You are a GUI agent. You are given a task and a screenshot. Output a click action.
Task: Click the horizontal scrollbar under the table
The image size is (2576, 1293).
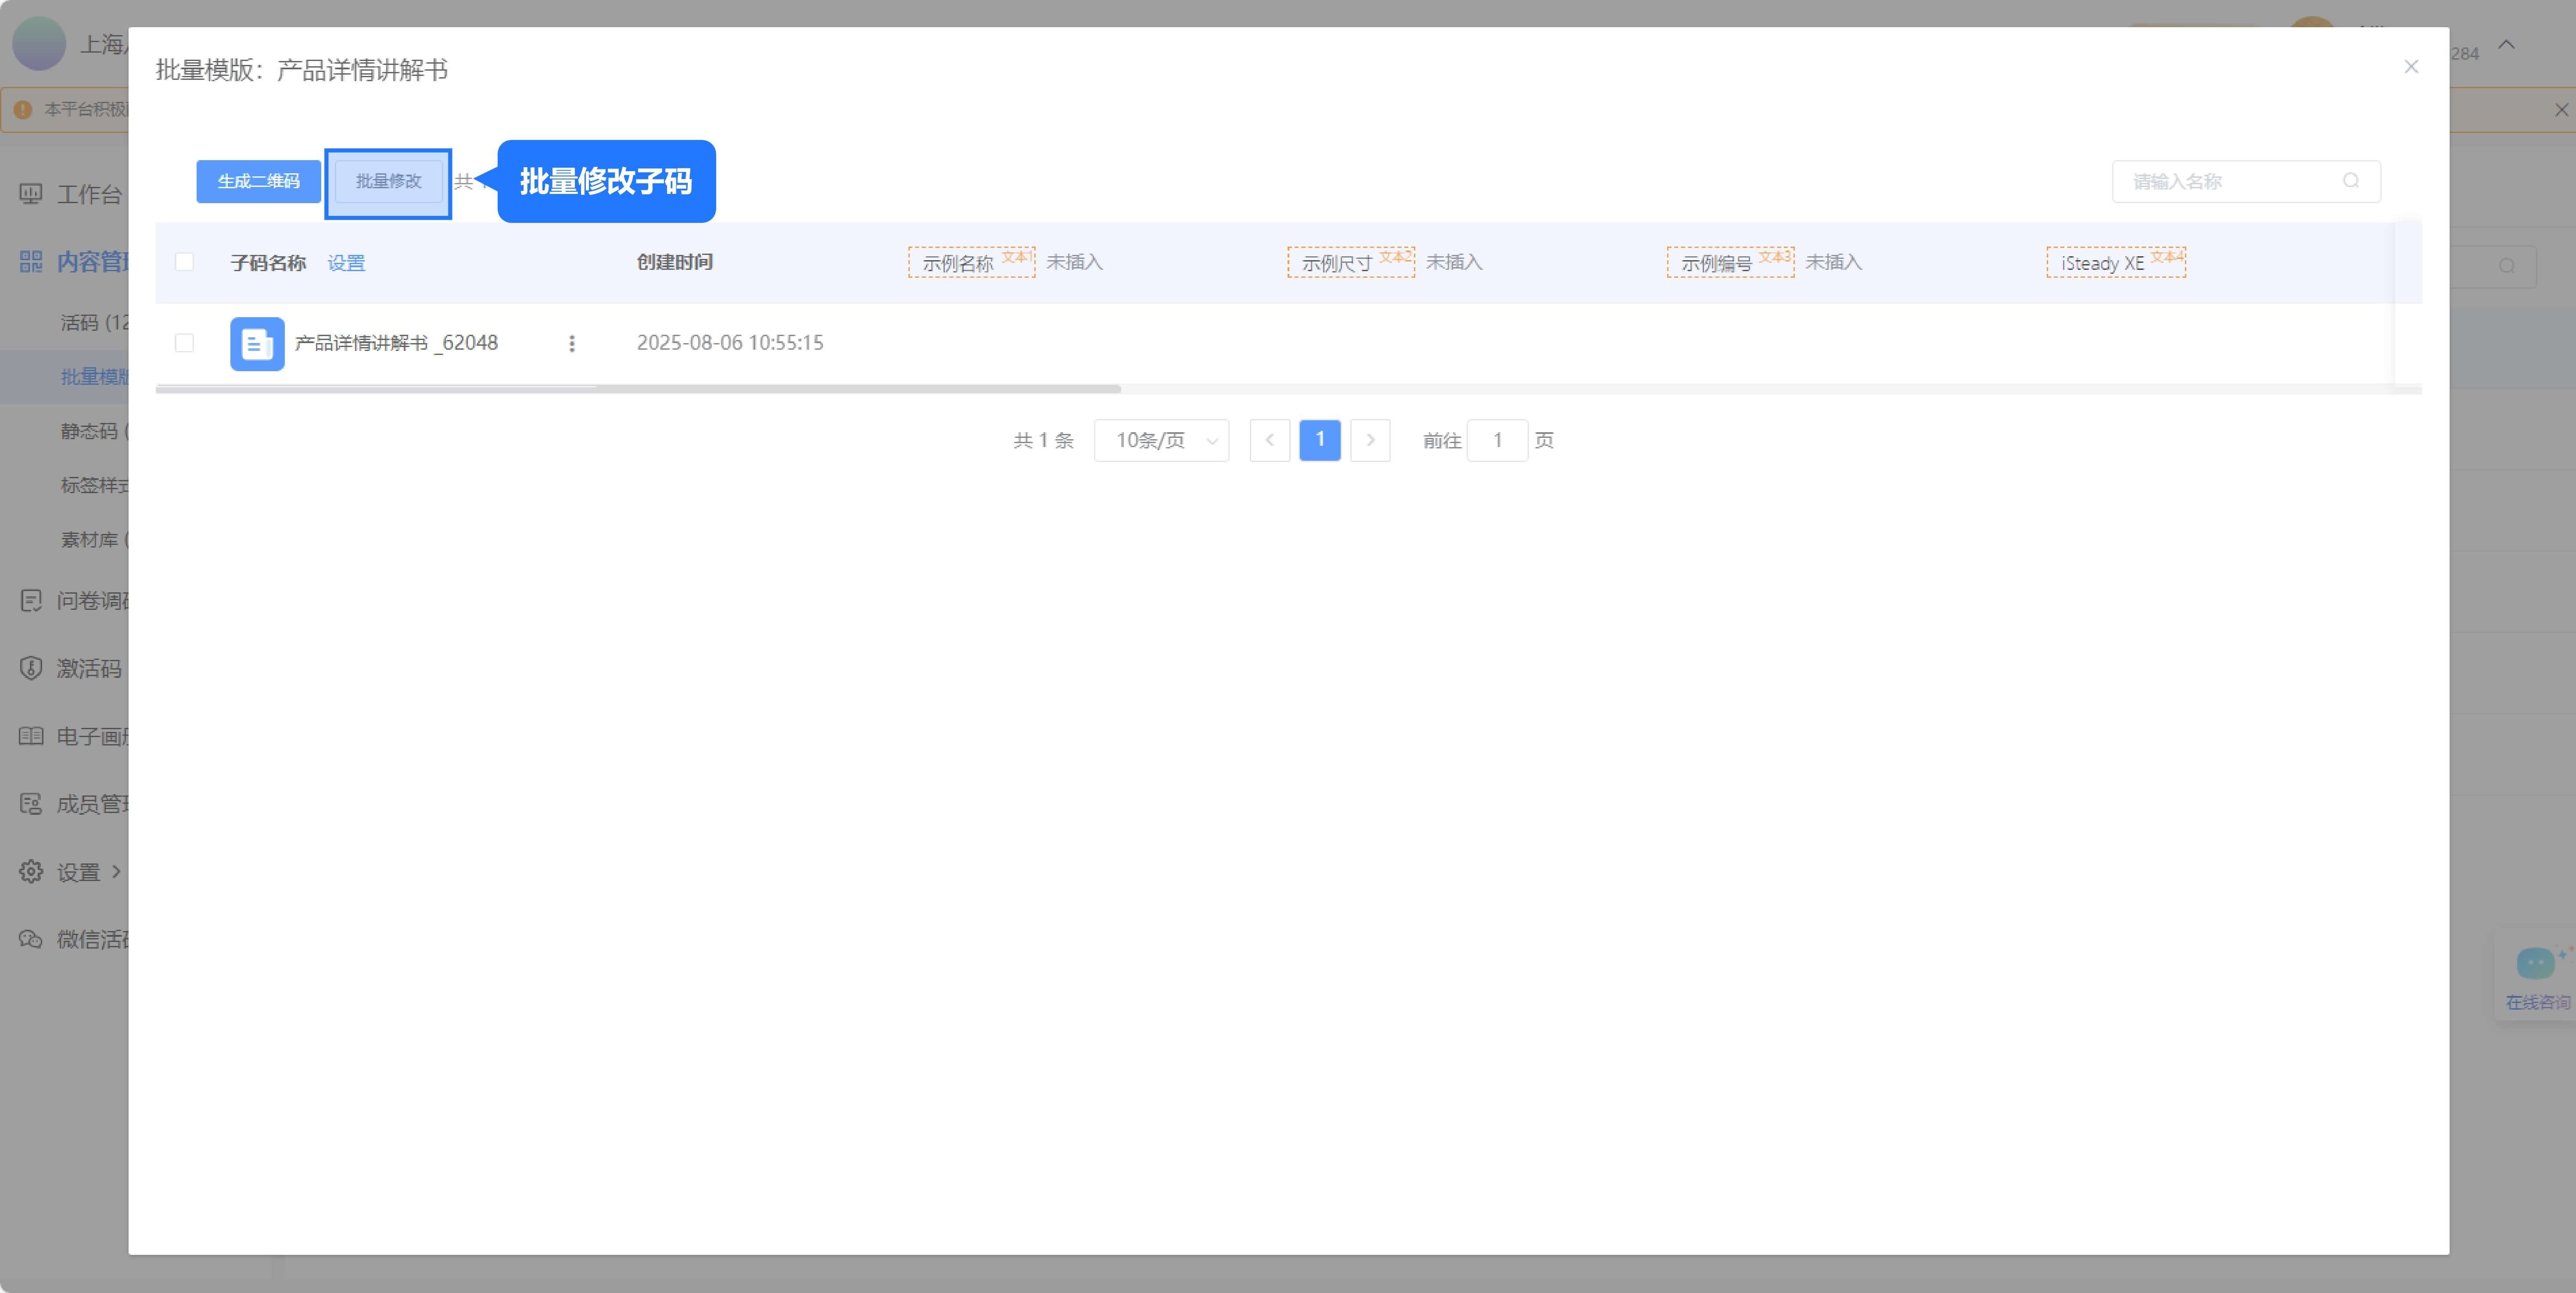pyautogui.click(x=638, y=388)
